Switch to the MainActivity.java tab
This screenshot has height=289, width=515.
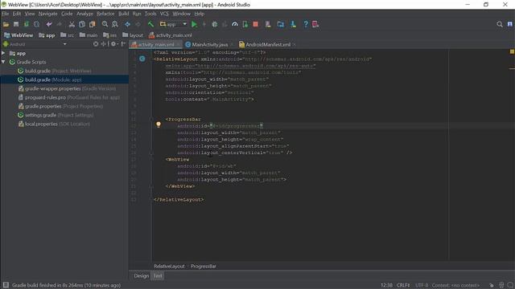point(209,45)
